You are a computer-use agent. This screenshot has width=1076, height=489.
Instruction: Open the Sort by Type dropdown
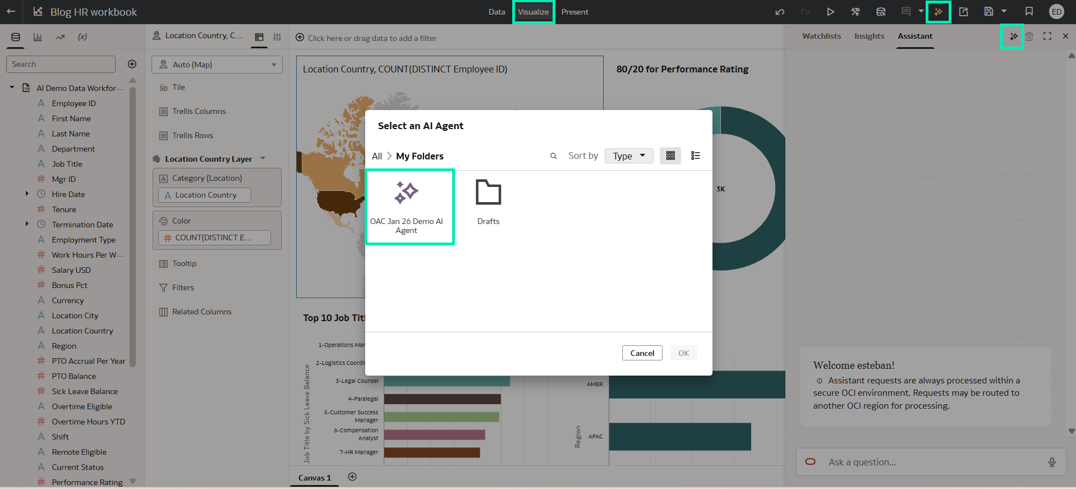tap(629, 156)
